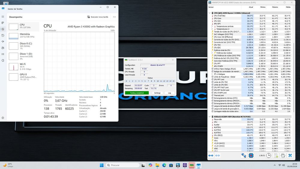Open File Explorer from the taskbar
Image resolution: width=300 pixels, height=169 pixels.
click(157, 165)
